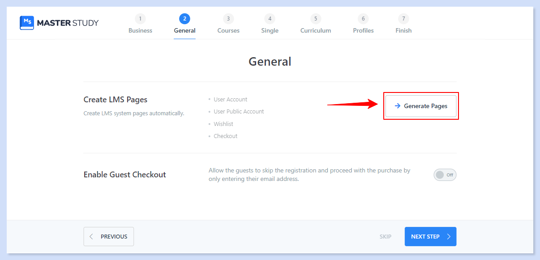Click the blue arrow in Generate Pages
Image resolution: width=540 pixels, height=260 pixels.
(397, 106)
